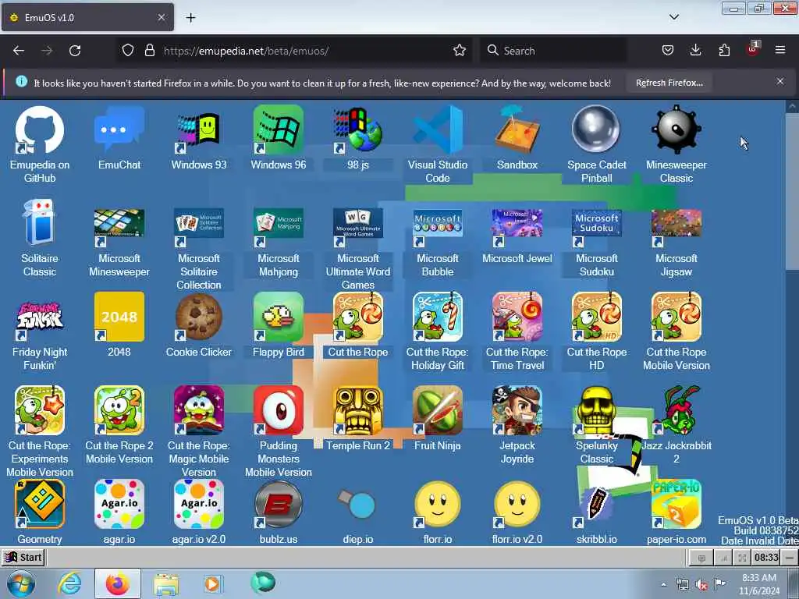Open Cut the Rope: Magic Mobile Version
Viewport: 799px width, 599px height.
pos(199,410)
